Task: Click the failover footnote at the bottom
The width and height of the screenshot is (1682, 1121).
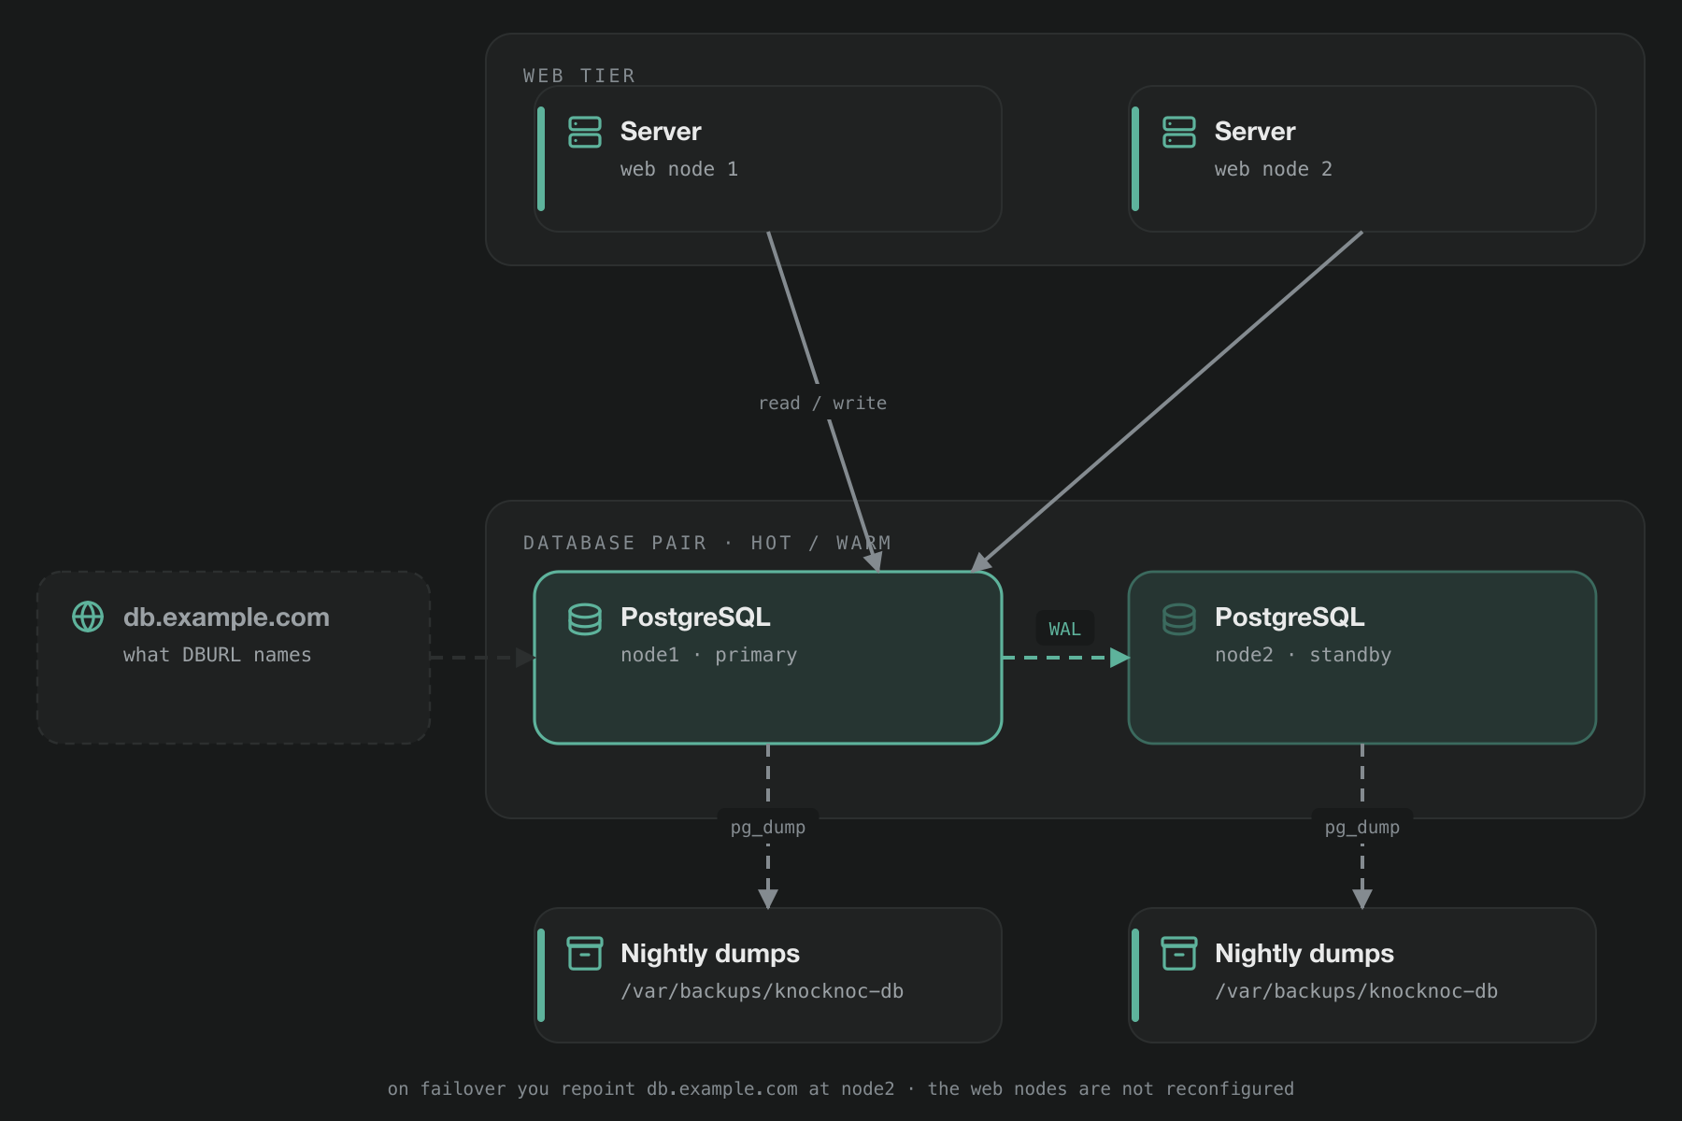Action: (841, 1088)
